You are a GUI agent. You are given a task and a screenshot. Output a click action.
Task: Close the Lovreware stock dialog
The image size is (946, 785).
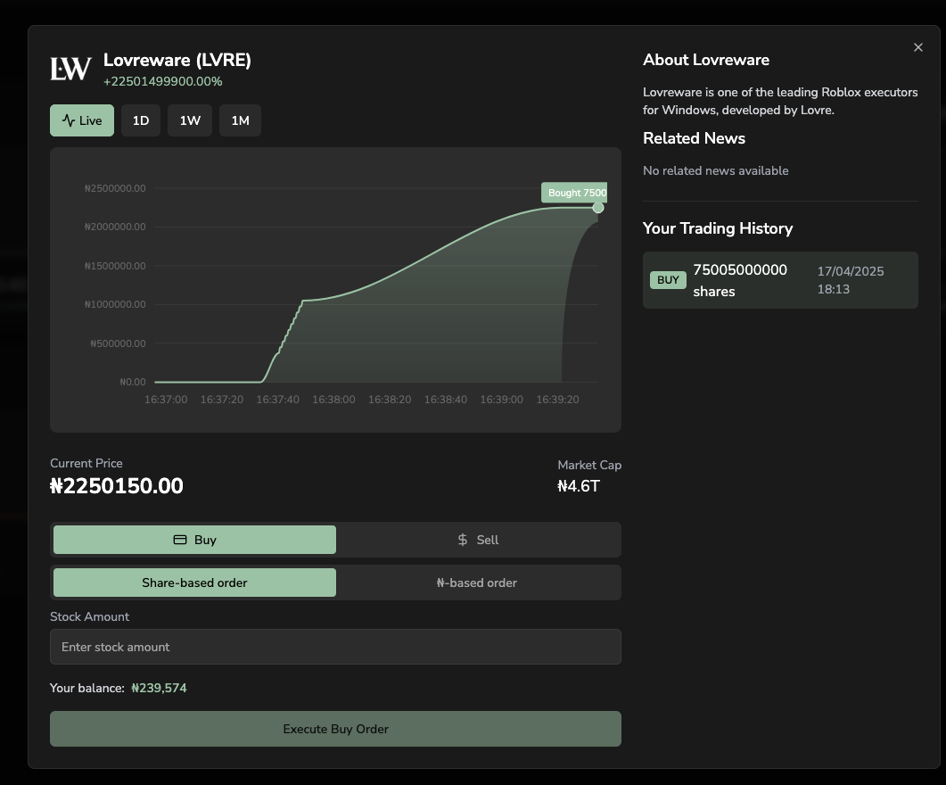pyautogui.click(x=917, y=47)
